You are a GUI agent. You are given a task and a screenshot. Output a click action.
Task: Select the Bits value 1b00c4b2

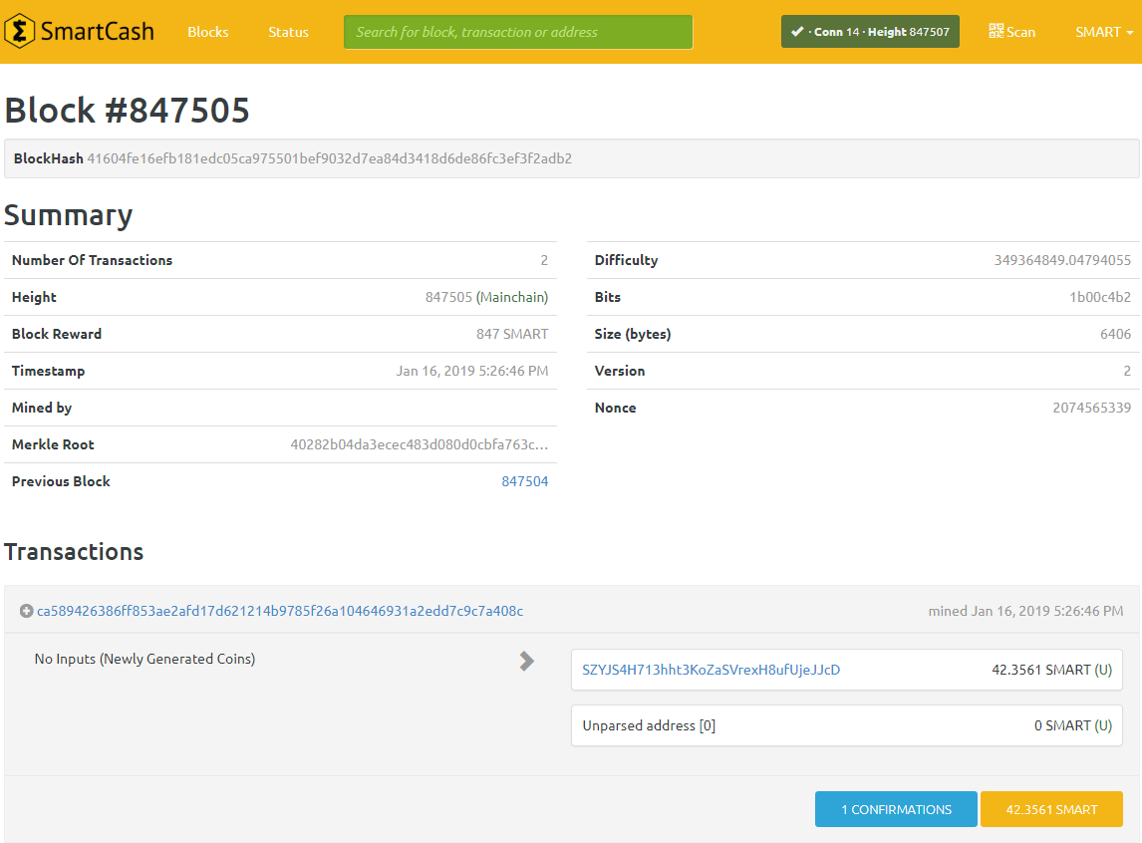(x=1100, y=297)
